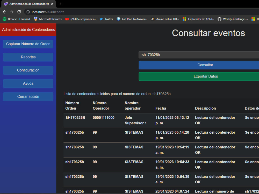This screenshot has height=194, width=259.
Task: Select date cell 19/01/2023 10:54:19 a. m.
Action: (172, 150)
